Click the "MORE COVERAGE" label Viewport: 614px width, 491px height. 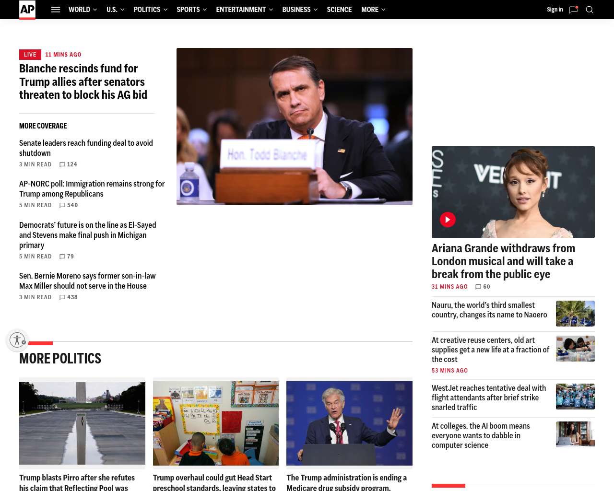coord(43,126)
